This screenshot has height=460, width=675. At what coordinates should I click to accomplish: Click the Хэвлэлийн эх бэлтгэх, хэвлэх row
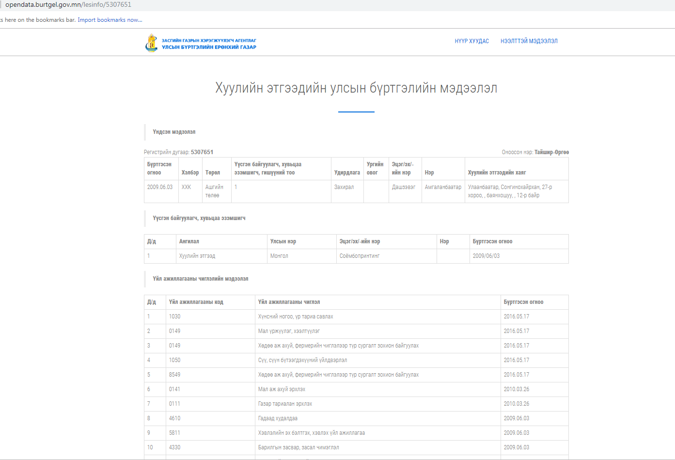(356, 433)
